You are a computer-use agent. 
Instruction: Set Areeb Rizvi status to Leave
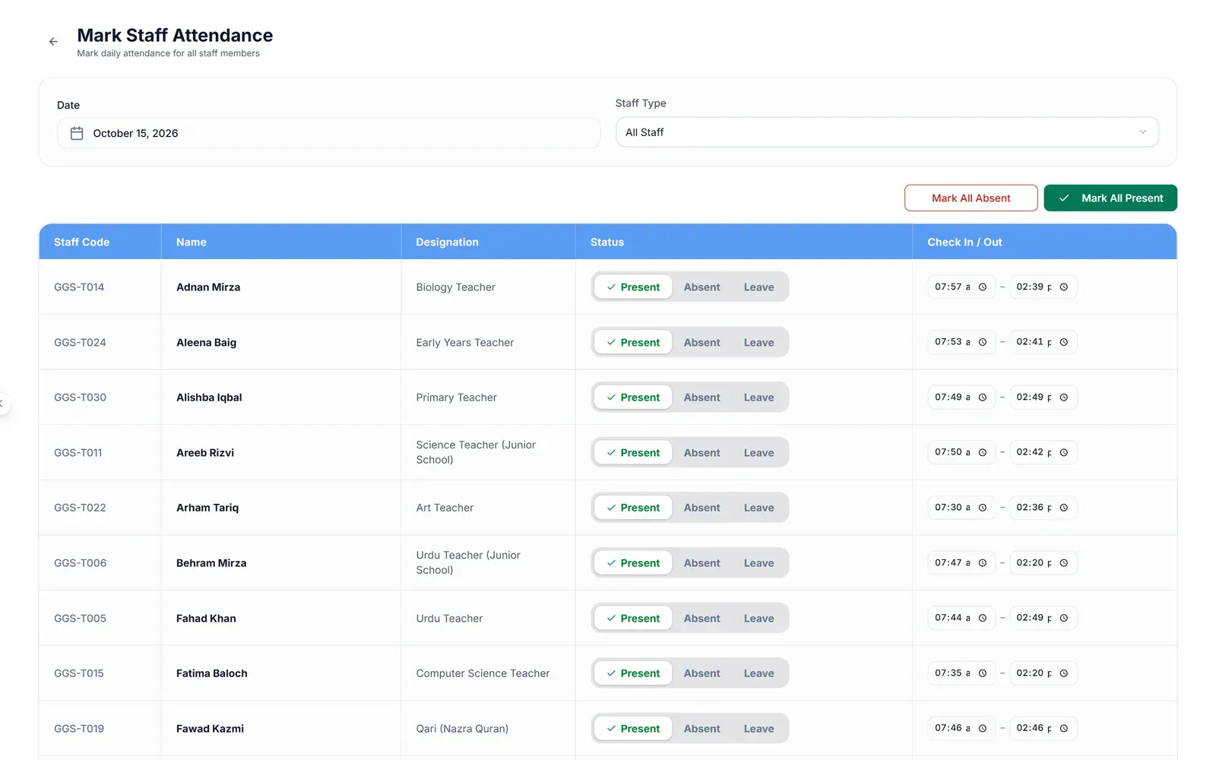[758, 452]
